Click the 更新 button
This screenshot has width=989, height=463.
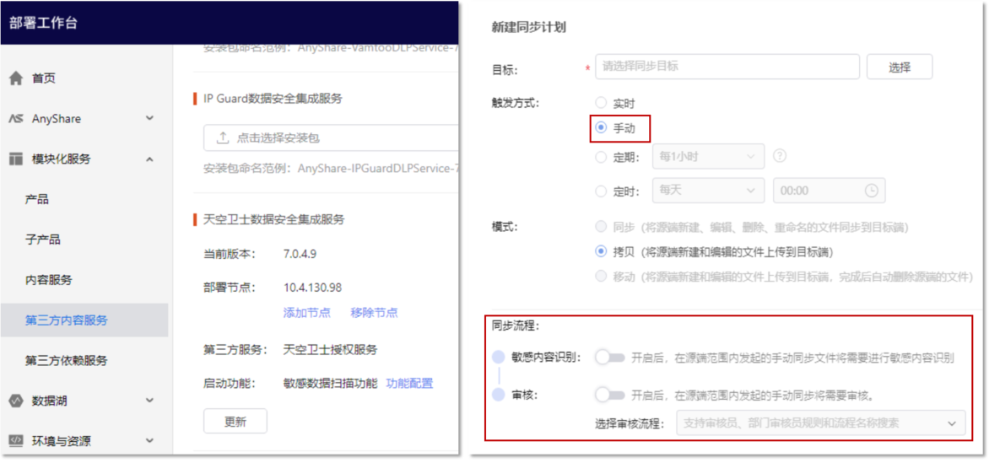(x=235, y=422)
